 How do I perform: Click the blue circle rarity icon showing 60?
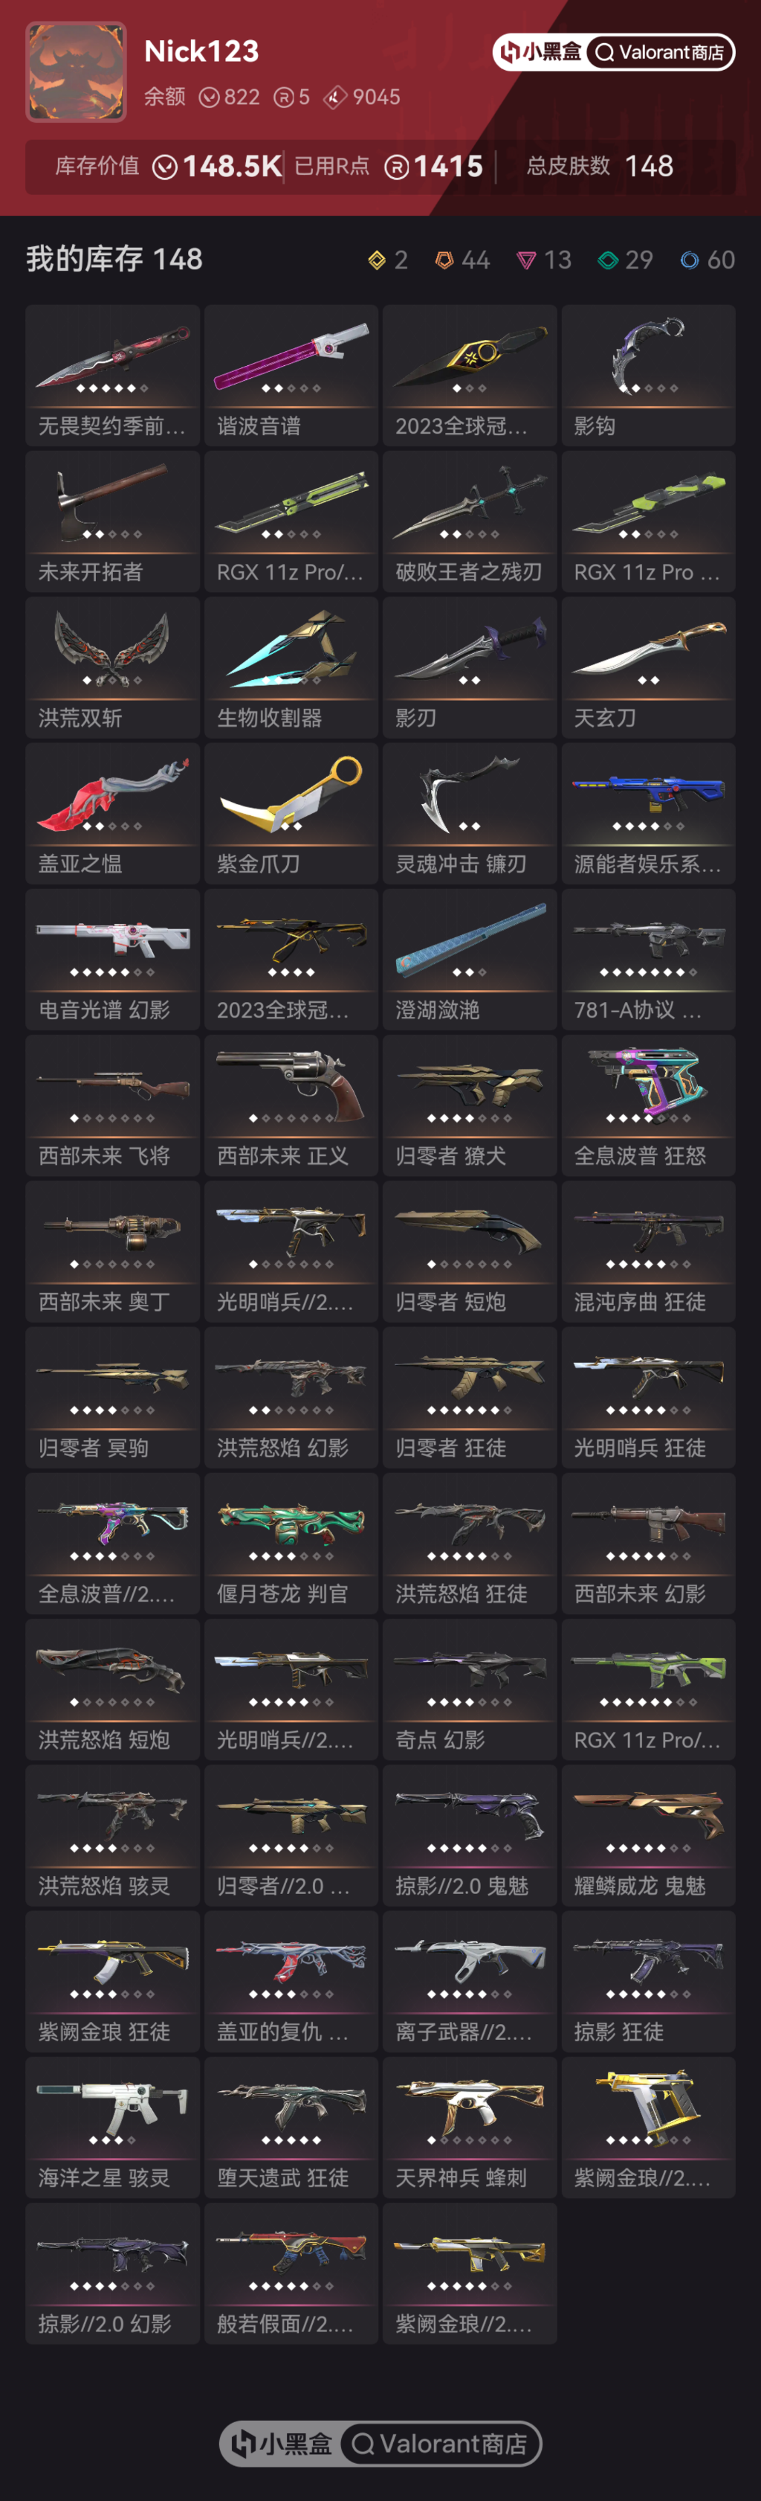click(x=689, y=259)
